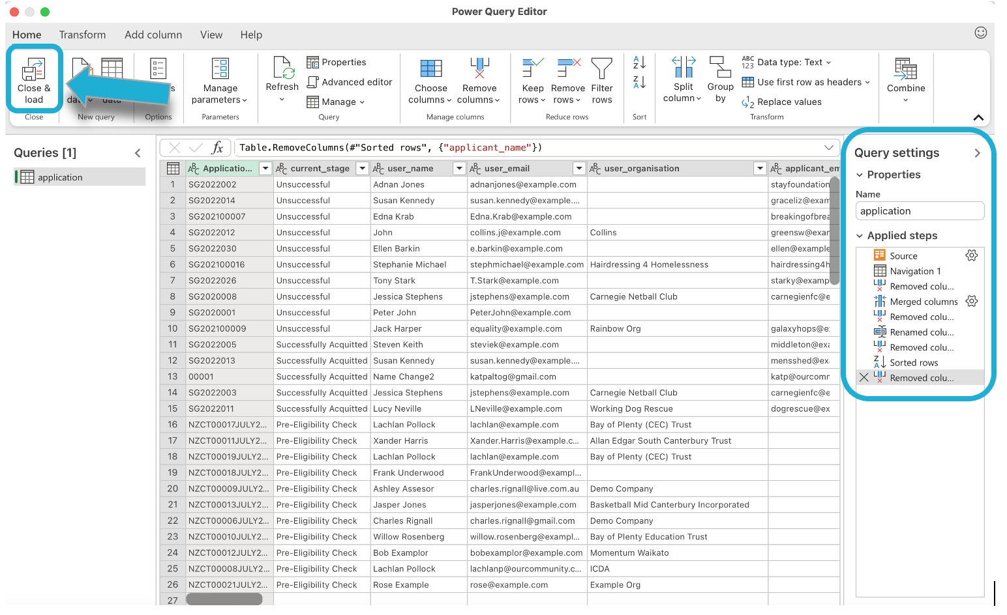This screenshot has height=615, width=1007.
Task: Collapse the Applied steps section
Action: pos(860,236)
